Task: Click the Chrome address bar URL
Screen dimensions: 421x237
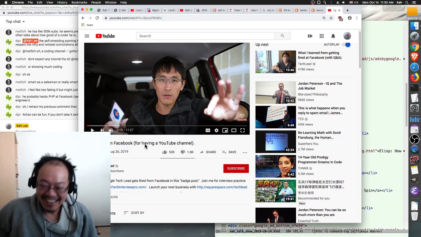Action: pyautogui.click(x=136, y=18)
